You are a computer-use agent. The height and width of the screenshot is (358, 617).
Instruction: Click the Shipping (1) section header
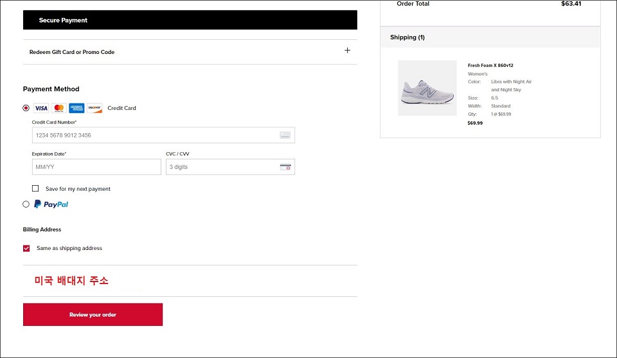(490, 37)
